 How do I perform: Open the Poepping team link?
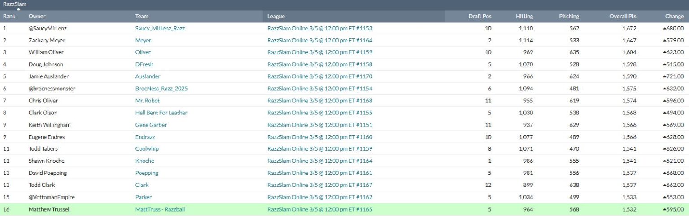[x=147, y=173]
